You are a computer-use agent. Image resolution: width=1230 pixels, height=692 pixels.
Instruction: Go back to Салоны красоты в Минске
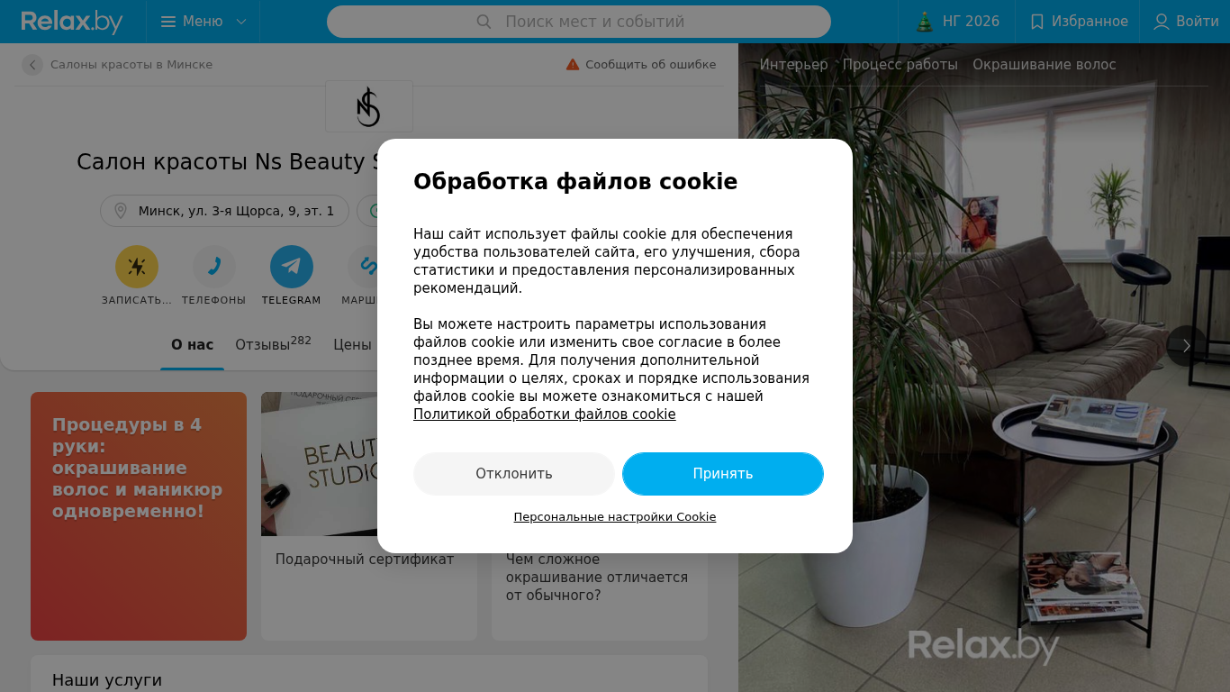(x=120, y=65)
